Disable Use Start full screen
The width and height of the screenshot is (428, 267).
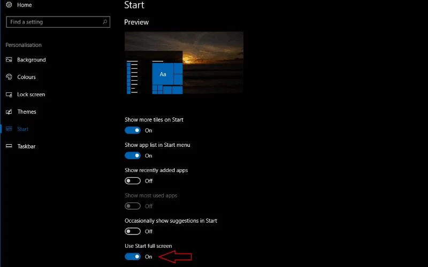pyautogui.click(x=133, y=256)
